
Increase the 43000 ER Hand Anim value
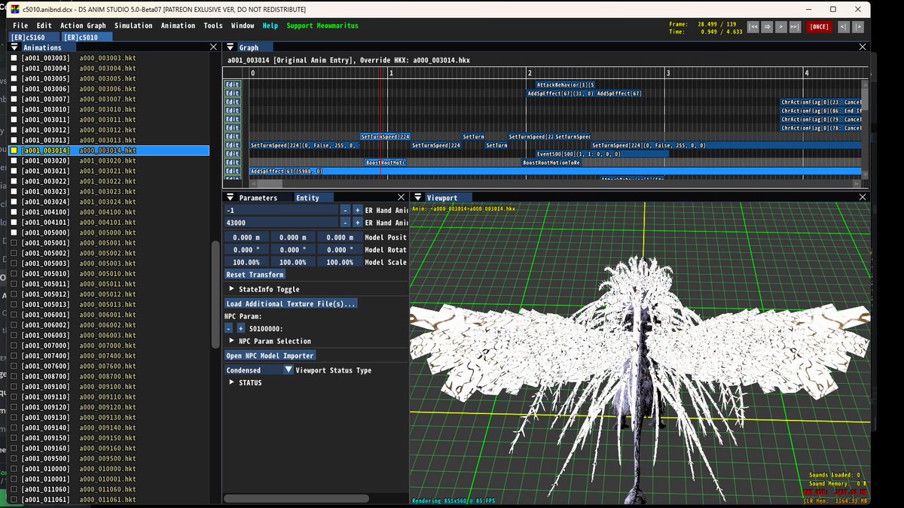(357, 223)
